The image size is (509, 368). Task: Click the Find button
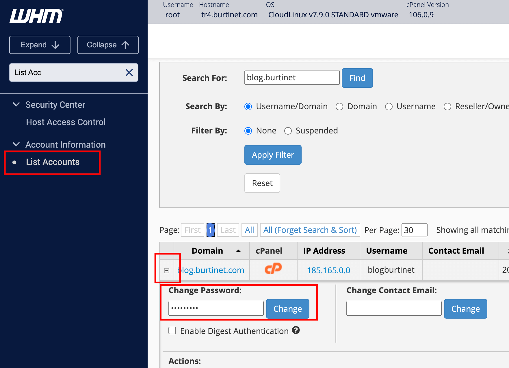[x=357, y=78]
